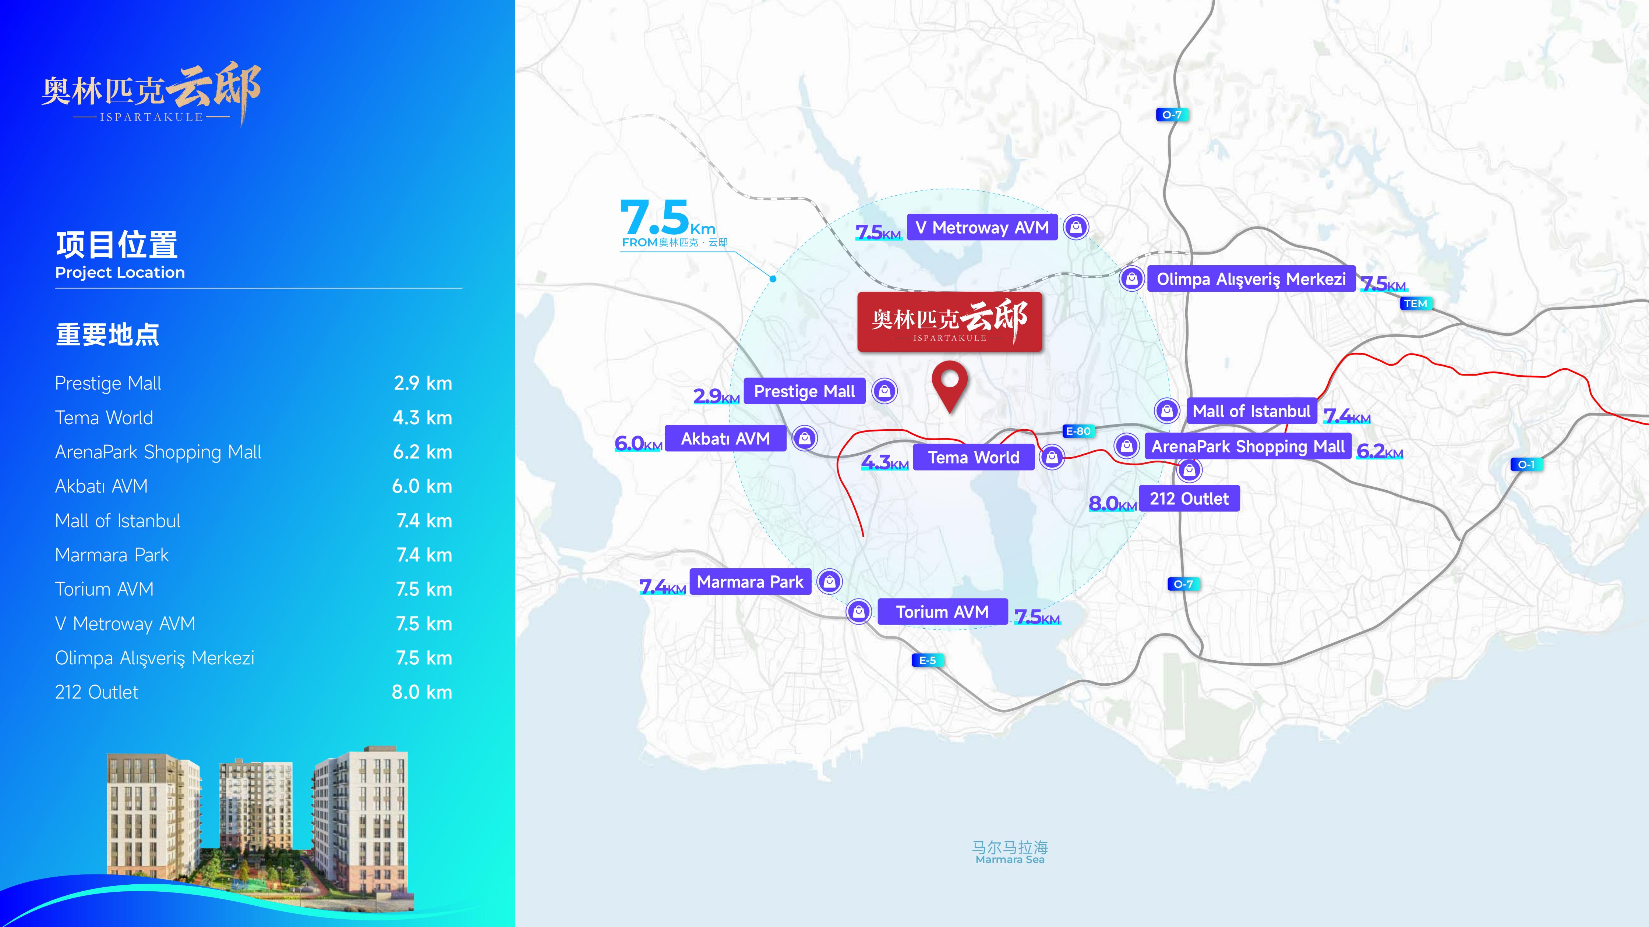1649x927 pixels.
Task: Click Prestige Mall in the sidebar list
Action: point(108,383)
